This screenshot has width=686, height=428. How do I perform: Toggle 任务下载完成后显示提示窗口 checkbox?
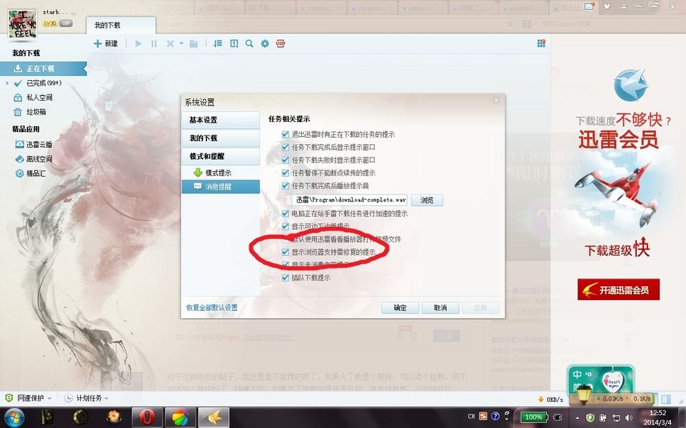pyautogui.click(x=285, y=147)
